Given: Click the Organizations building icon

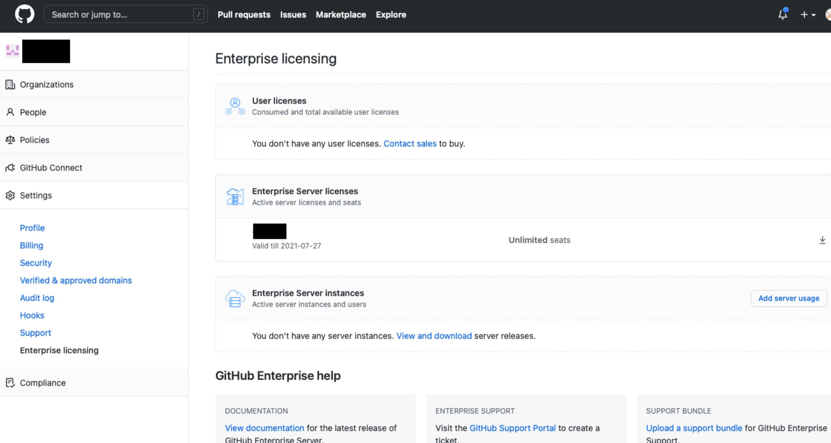Looking at the screenshot, I should [10, 84].
